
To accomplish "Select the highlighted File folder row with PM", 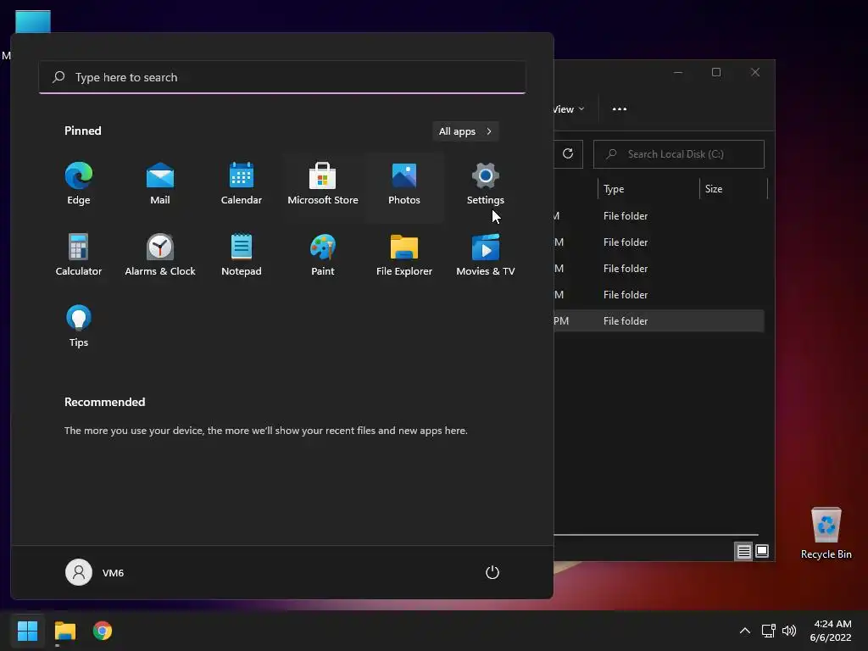I will 659,321.
